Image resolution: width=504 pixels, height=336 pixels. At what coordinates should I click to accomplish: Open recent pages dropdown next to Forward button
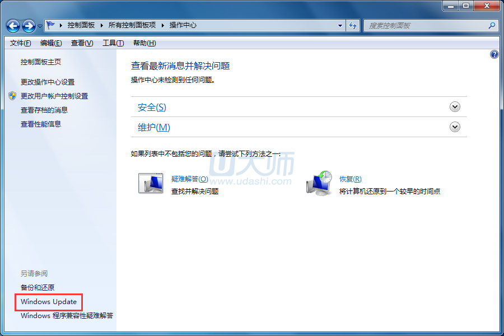(40, 26)
